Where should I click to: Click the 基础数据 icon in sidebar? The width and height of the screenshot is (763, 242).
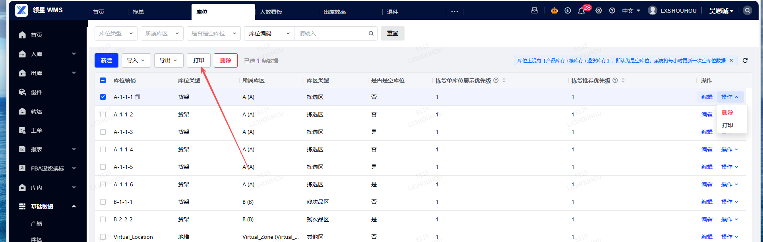(x=22, y=207)
